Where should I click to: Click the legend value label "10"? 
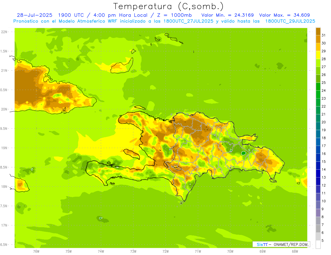pos(324,201)
